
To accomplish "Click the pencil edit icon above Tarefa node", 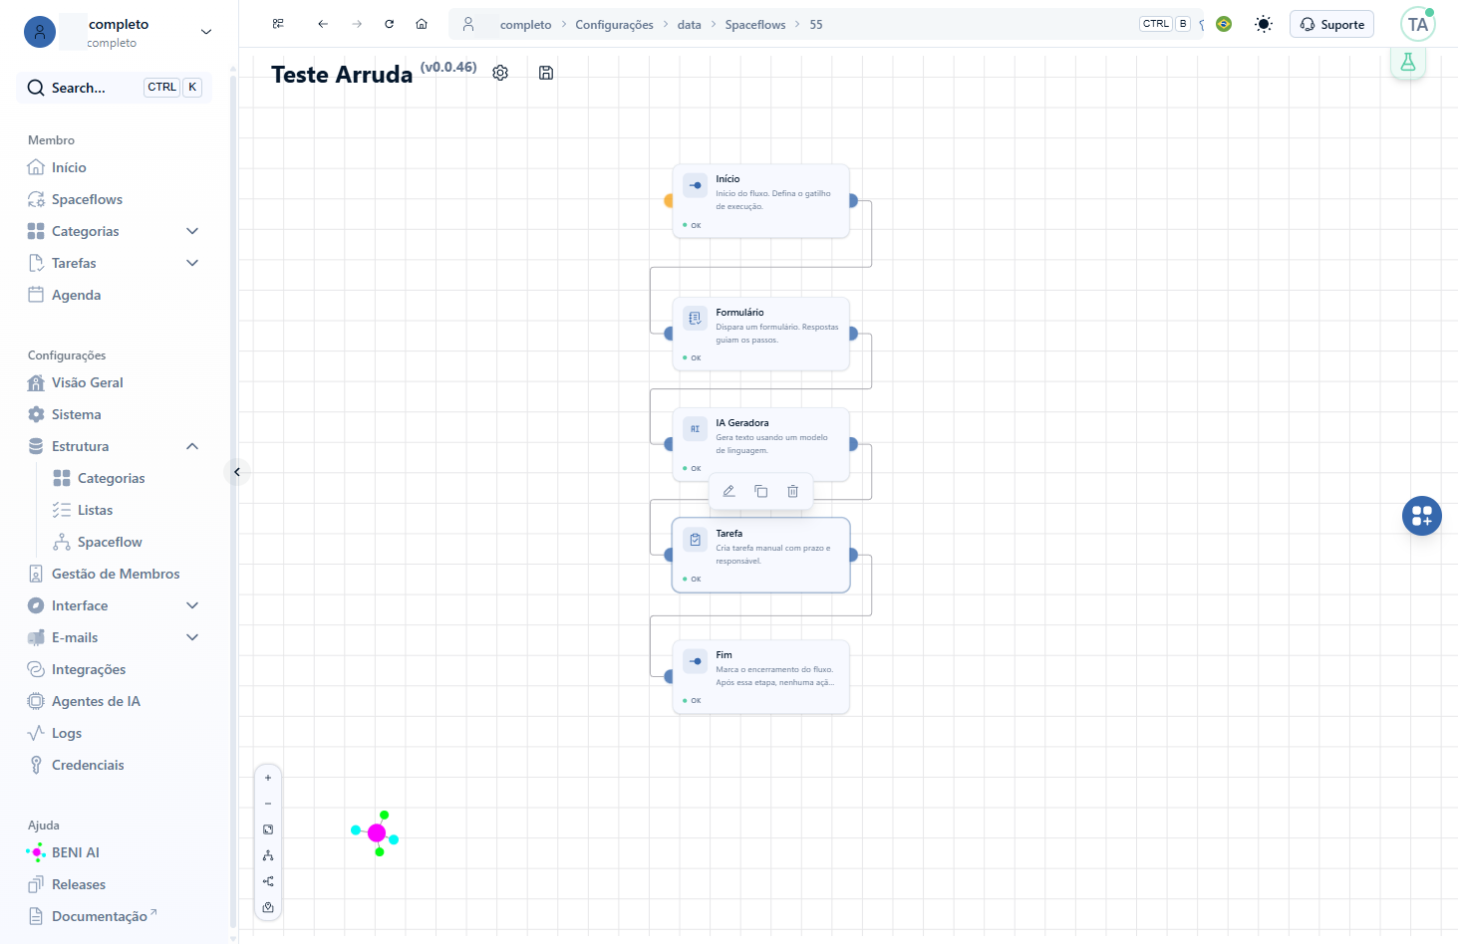I will coord(729,491).
